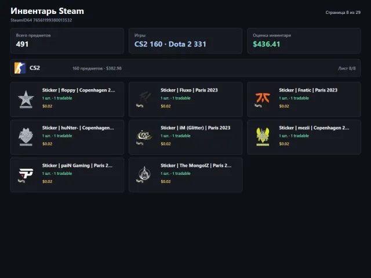Image resolution: width=371 pixels, height=278 pixels.
Task: Click the Лист 8/8 sheet indicator
Action: 347,68
